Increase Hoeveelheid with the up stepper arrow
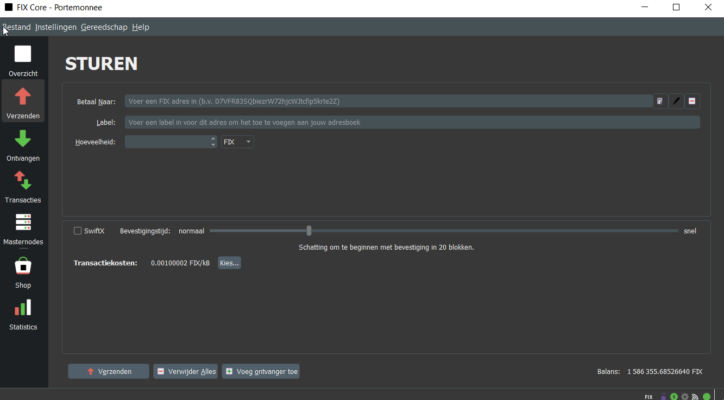724x400 pixels. 213,139
